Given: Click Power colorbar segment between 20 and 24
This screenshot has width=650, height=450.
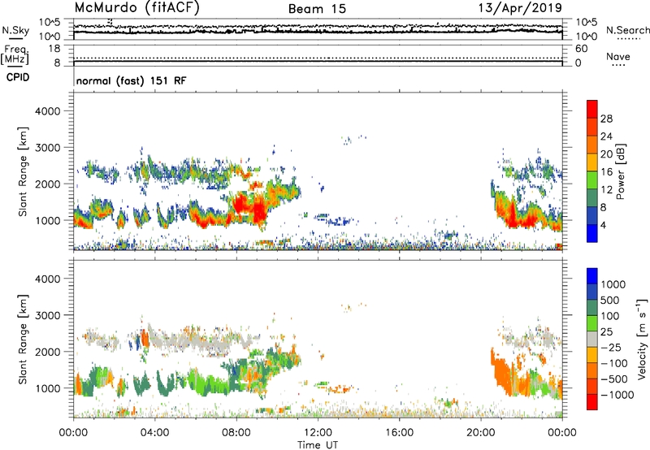Looking at the screenshot, I should coord(592,145).
